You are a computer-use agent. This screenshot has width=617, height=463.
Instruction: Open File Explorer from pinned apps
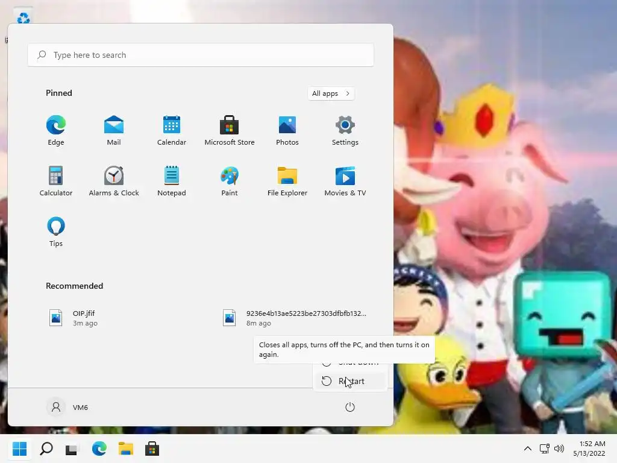click(x=287, y=181)
